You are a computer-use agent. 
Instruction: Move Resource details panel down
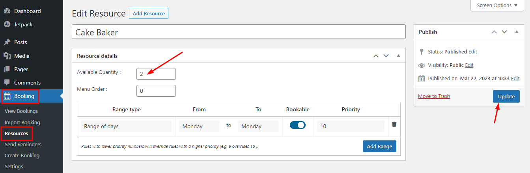coord(386,56)
